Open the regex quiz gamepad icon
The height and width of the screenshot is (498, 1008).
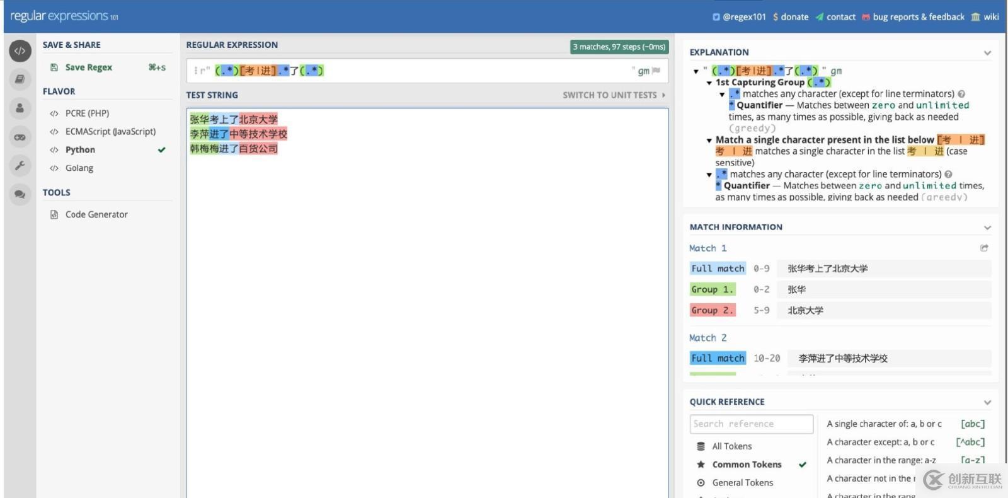[x=20, y=137]
